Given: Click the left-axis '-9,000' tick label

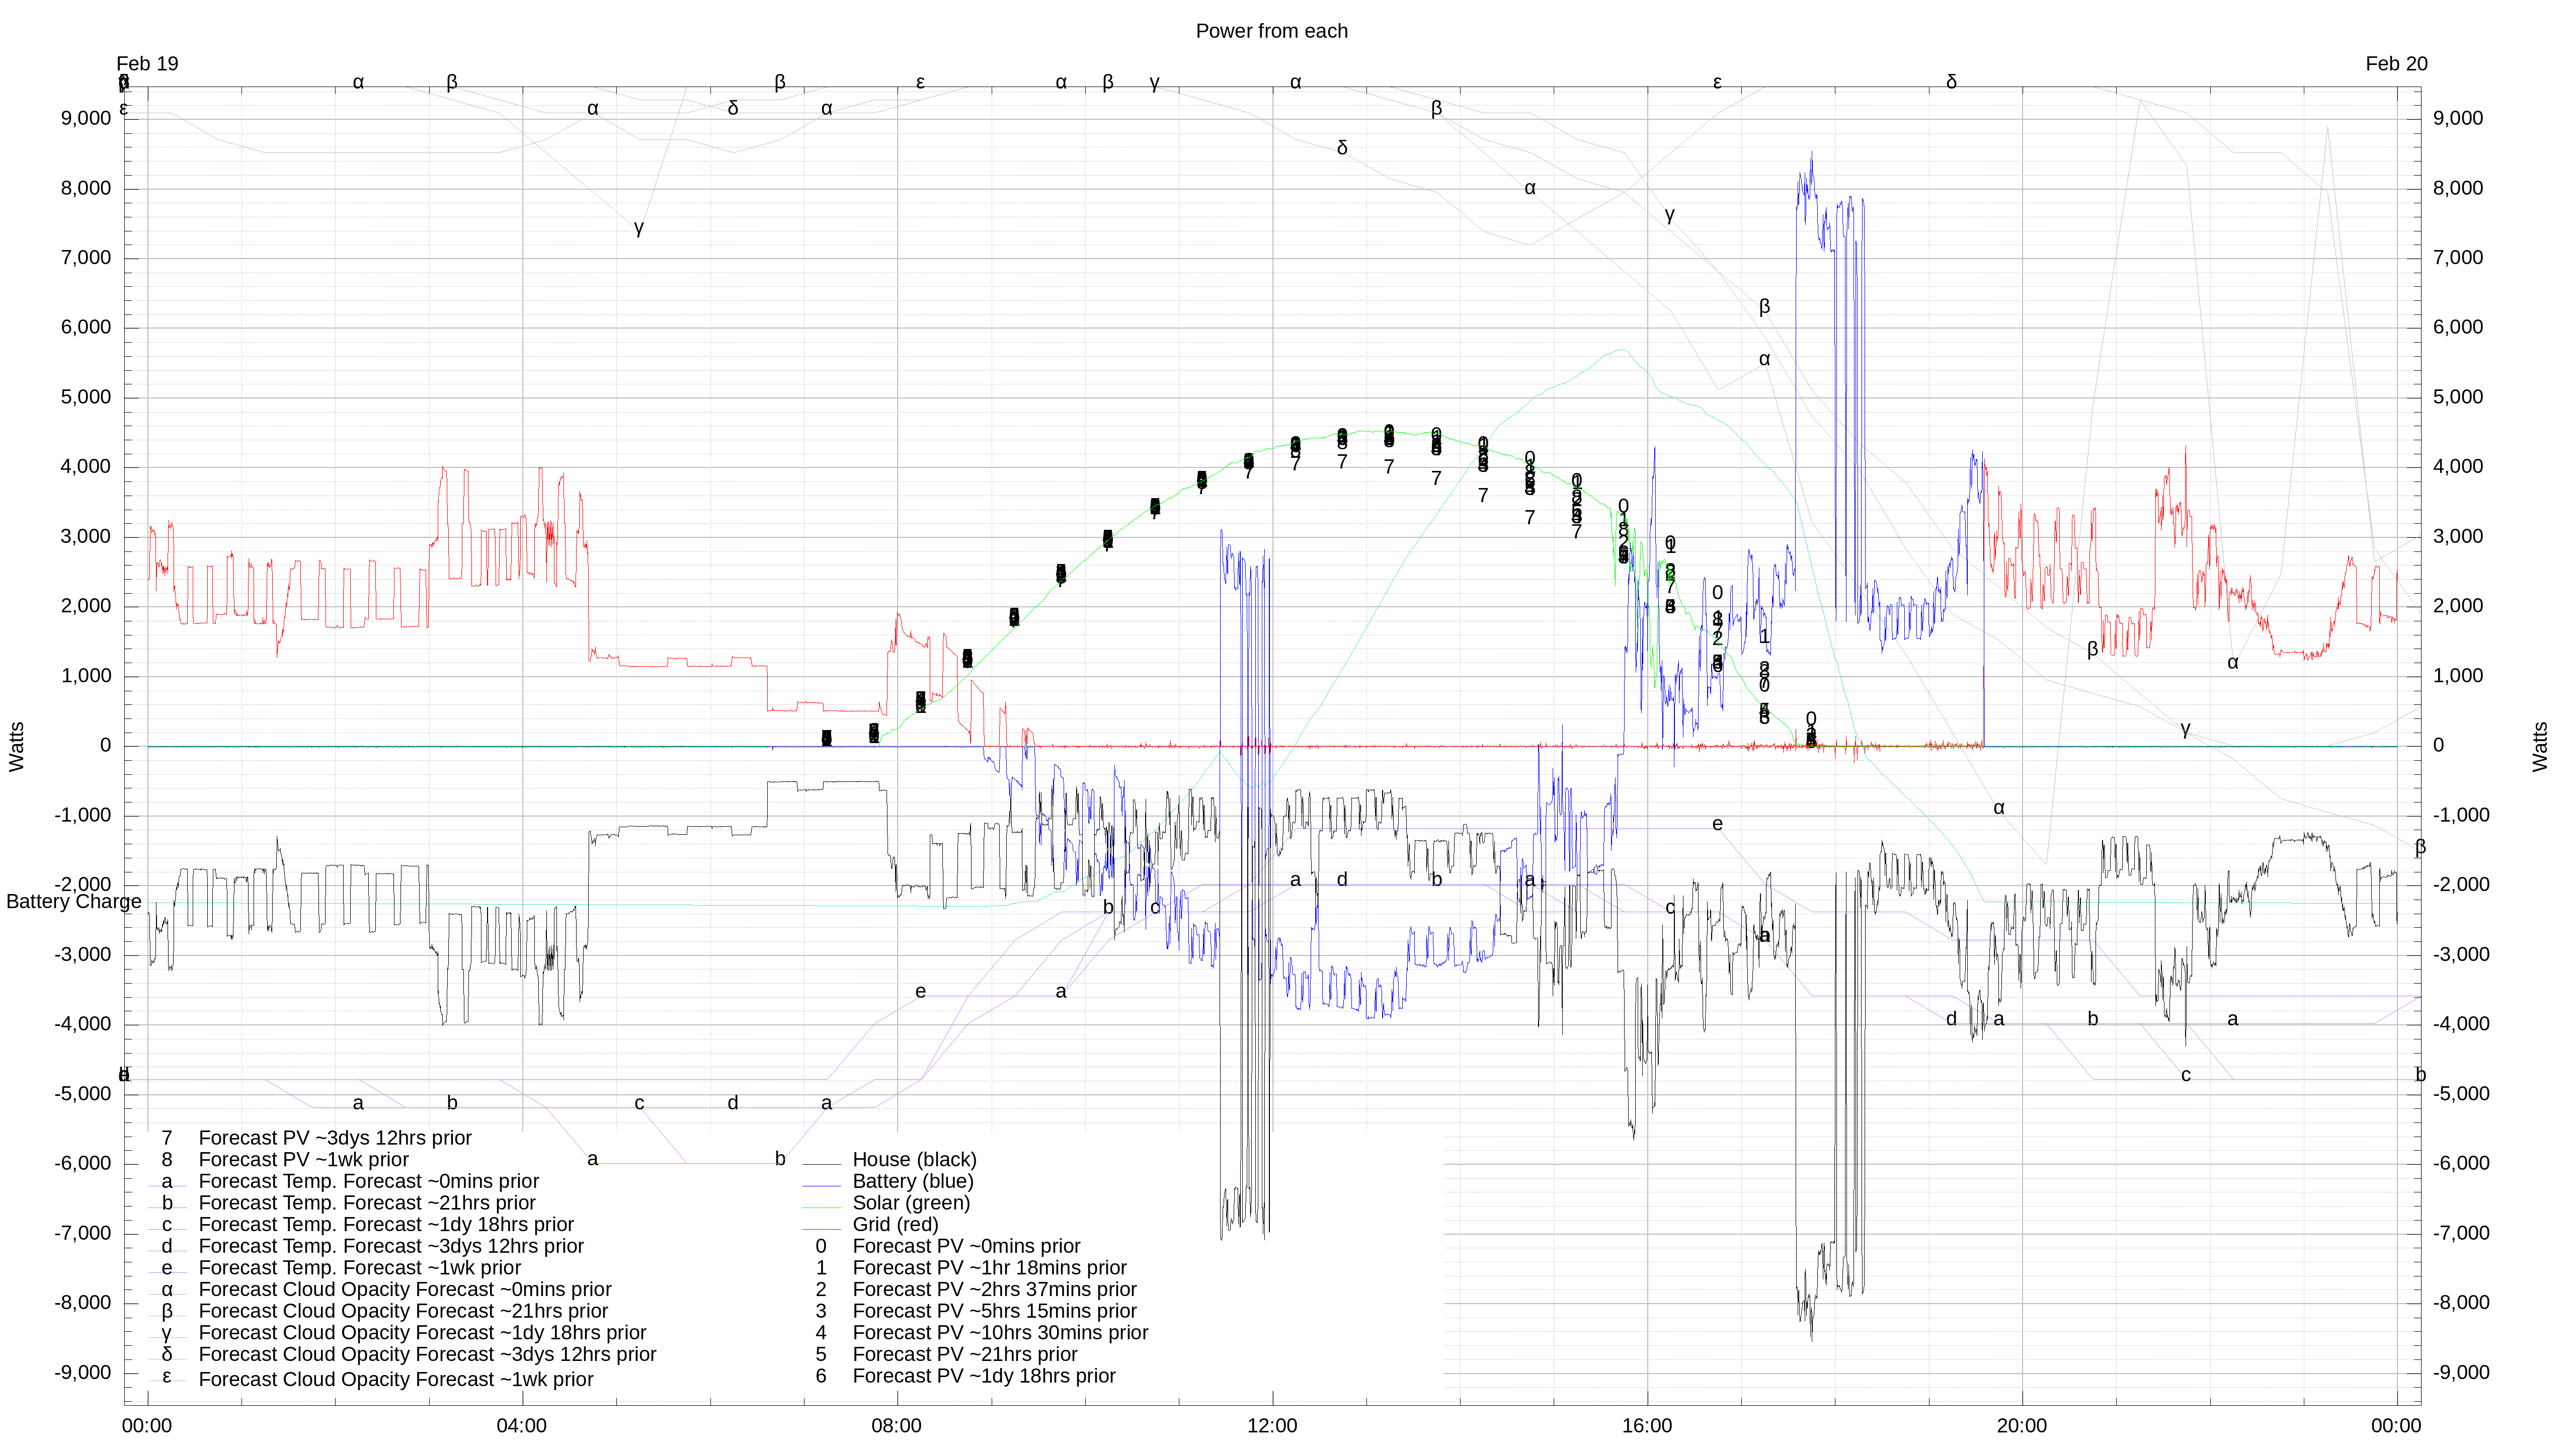Looking at the screenshot, I should pos(83,1373).
